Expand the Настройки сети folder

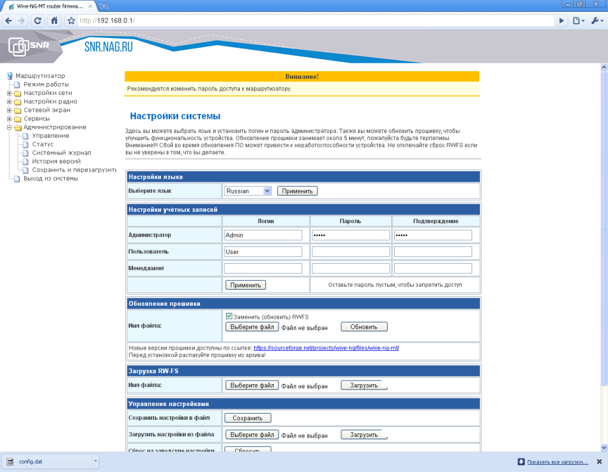(9, 93)
